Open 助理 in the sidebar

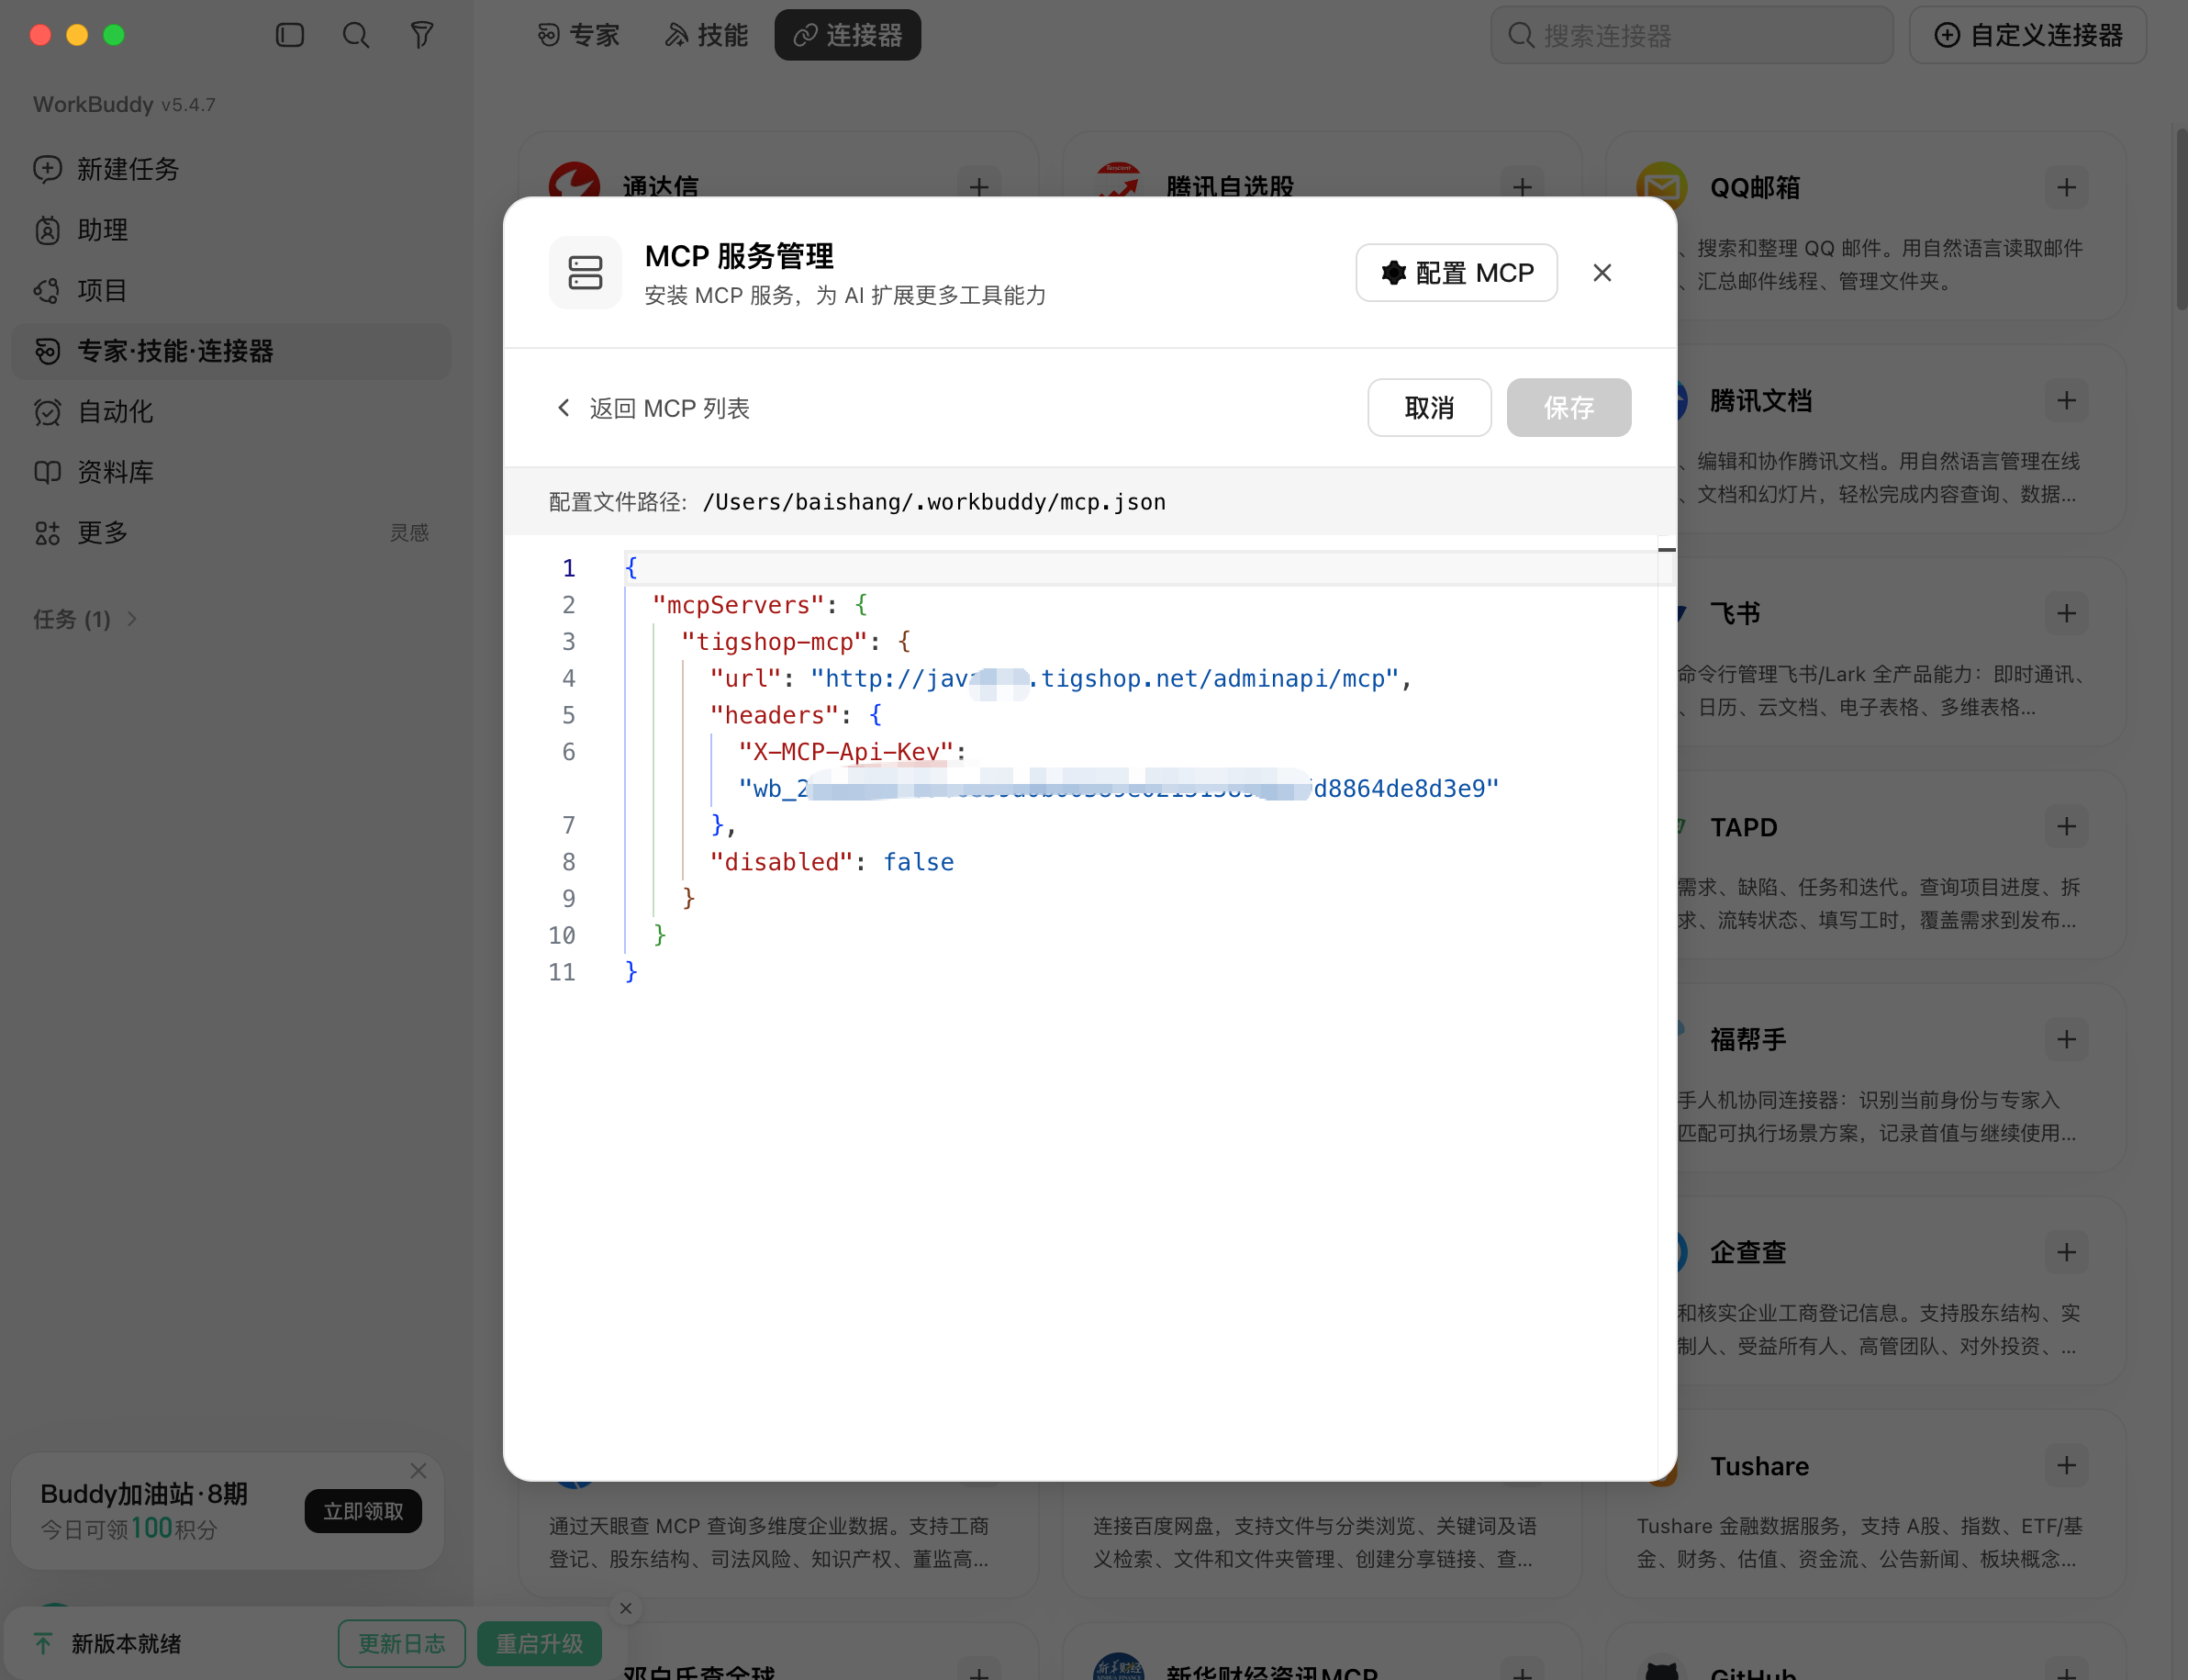pos(231,230)
